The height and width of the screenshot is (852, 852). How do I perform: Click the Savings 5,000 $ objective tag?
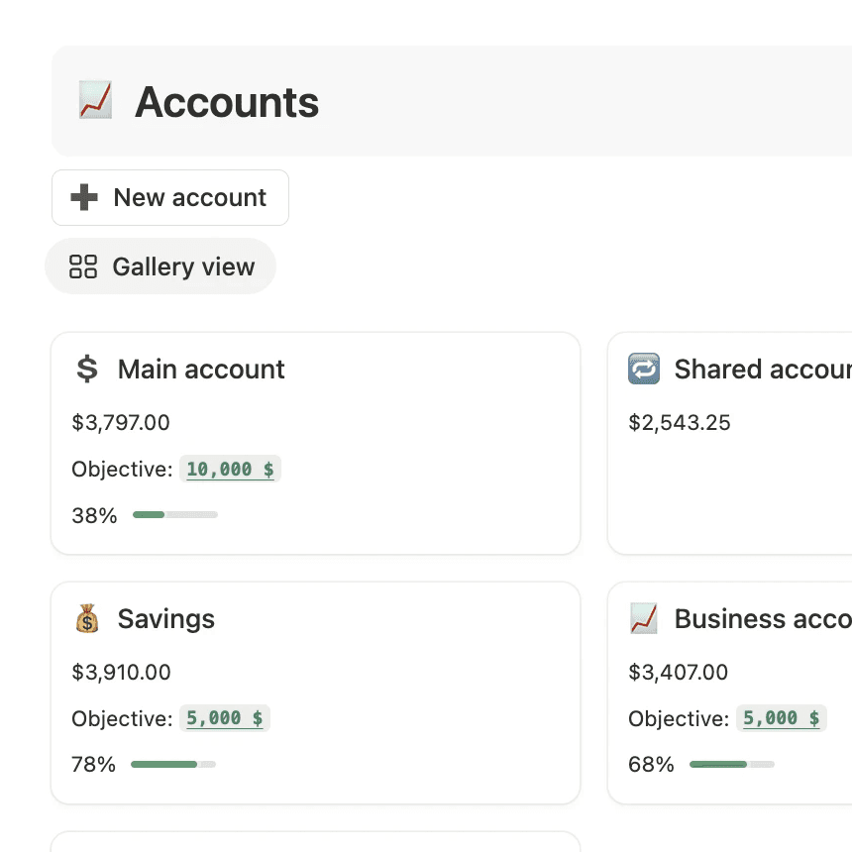coord(225,718)
